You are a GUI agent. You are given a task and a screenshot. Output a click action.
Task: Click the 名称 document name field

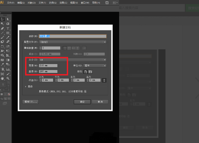(x=73, y=36)
